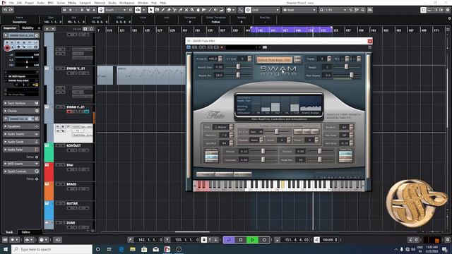Switch to the Visibility tab

pos(28,28)
